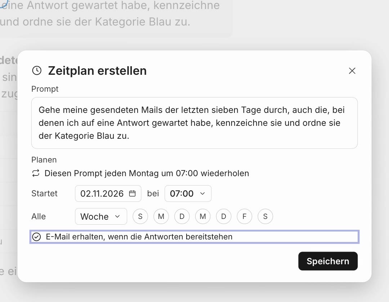Click the clock icon beside Zeitplan erstellen
The height and width of the screenshot is (302, 389).
tap(37, 70)
